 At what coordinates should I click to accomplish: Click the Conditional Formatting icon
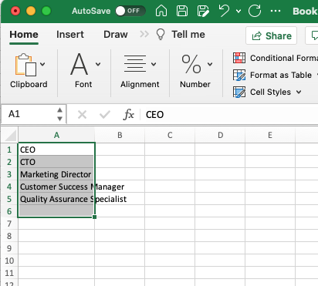coord(239,58)
